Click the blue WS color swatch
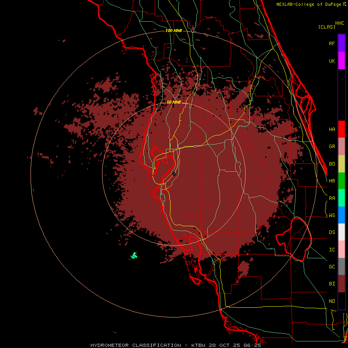The height and width of the screenshot is (348, 348). (341, 215)
